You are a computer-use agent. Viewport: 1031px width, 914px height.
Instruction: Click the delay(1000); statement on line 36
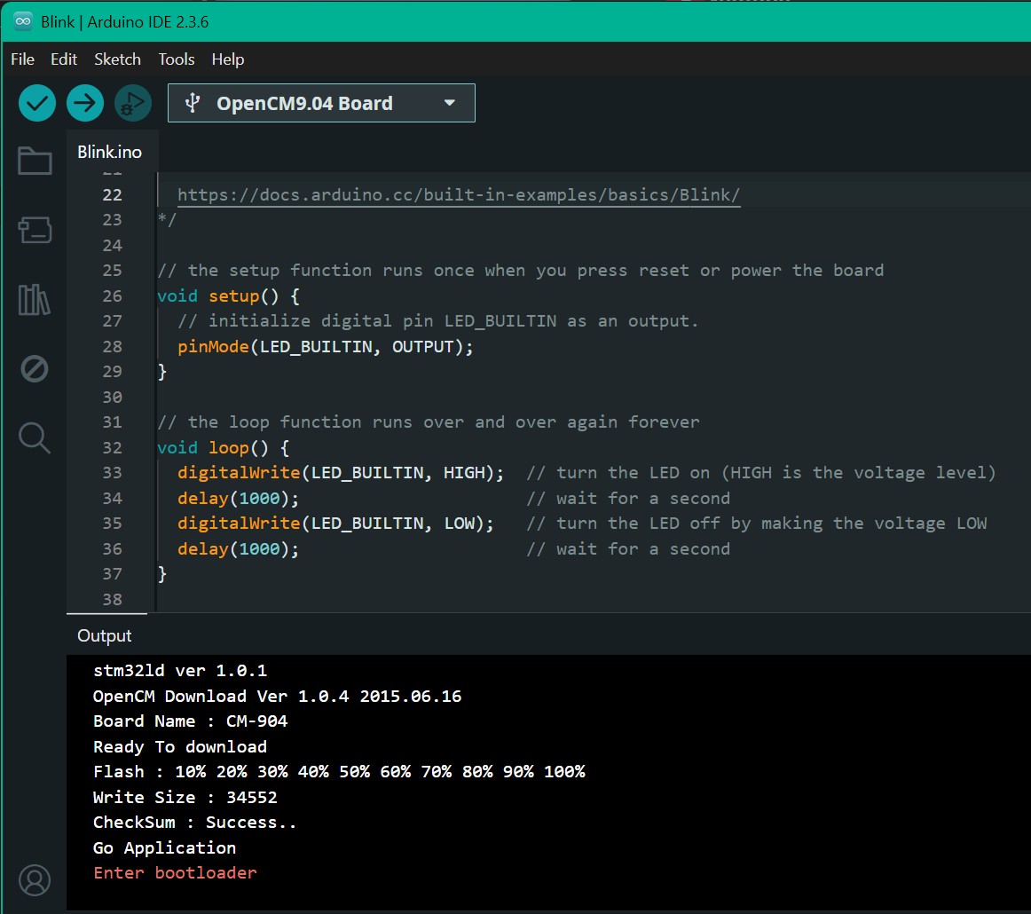click(x=238, y=549)
